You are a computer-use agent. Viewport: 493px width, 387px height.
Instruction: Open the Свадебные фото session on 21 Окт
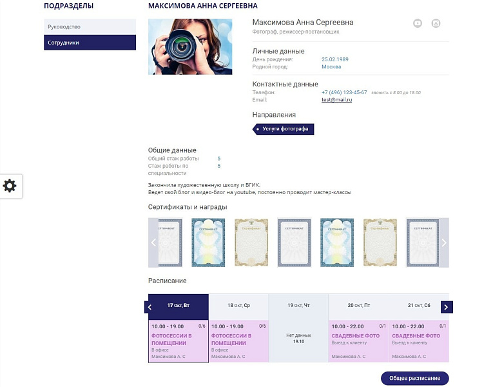click(x=419, y=341)
